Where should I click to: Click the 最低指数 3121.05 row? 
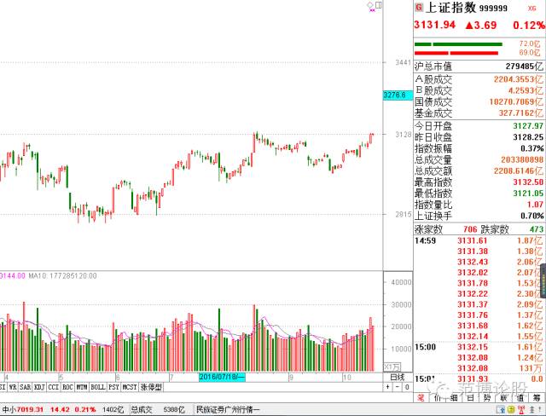(479, 193)
